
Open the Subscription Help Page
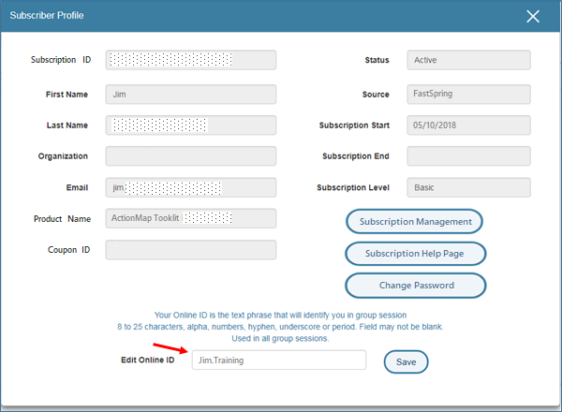click(415, 254)
